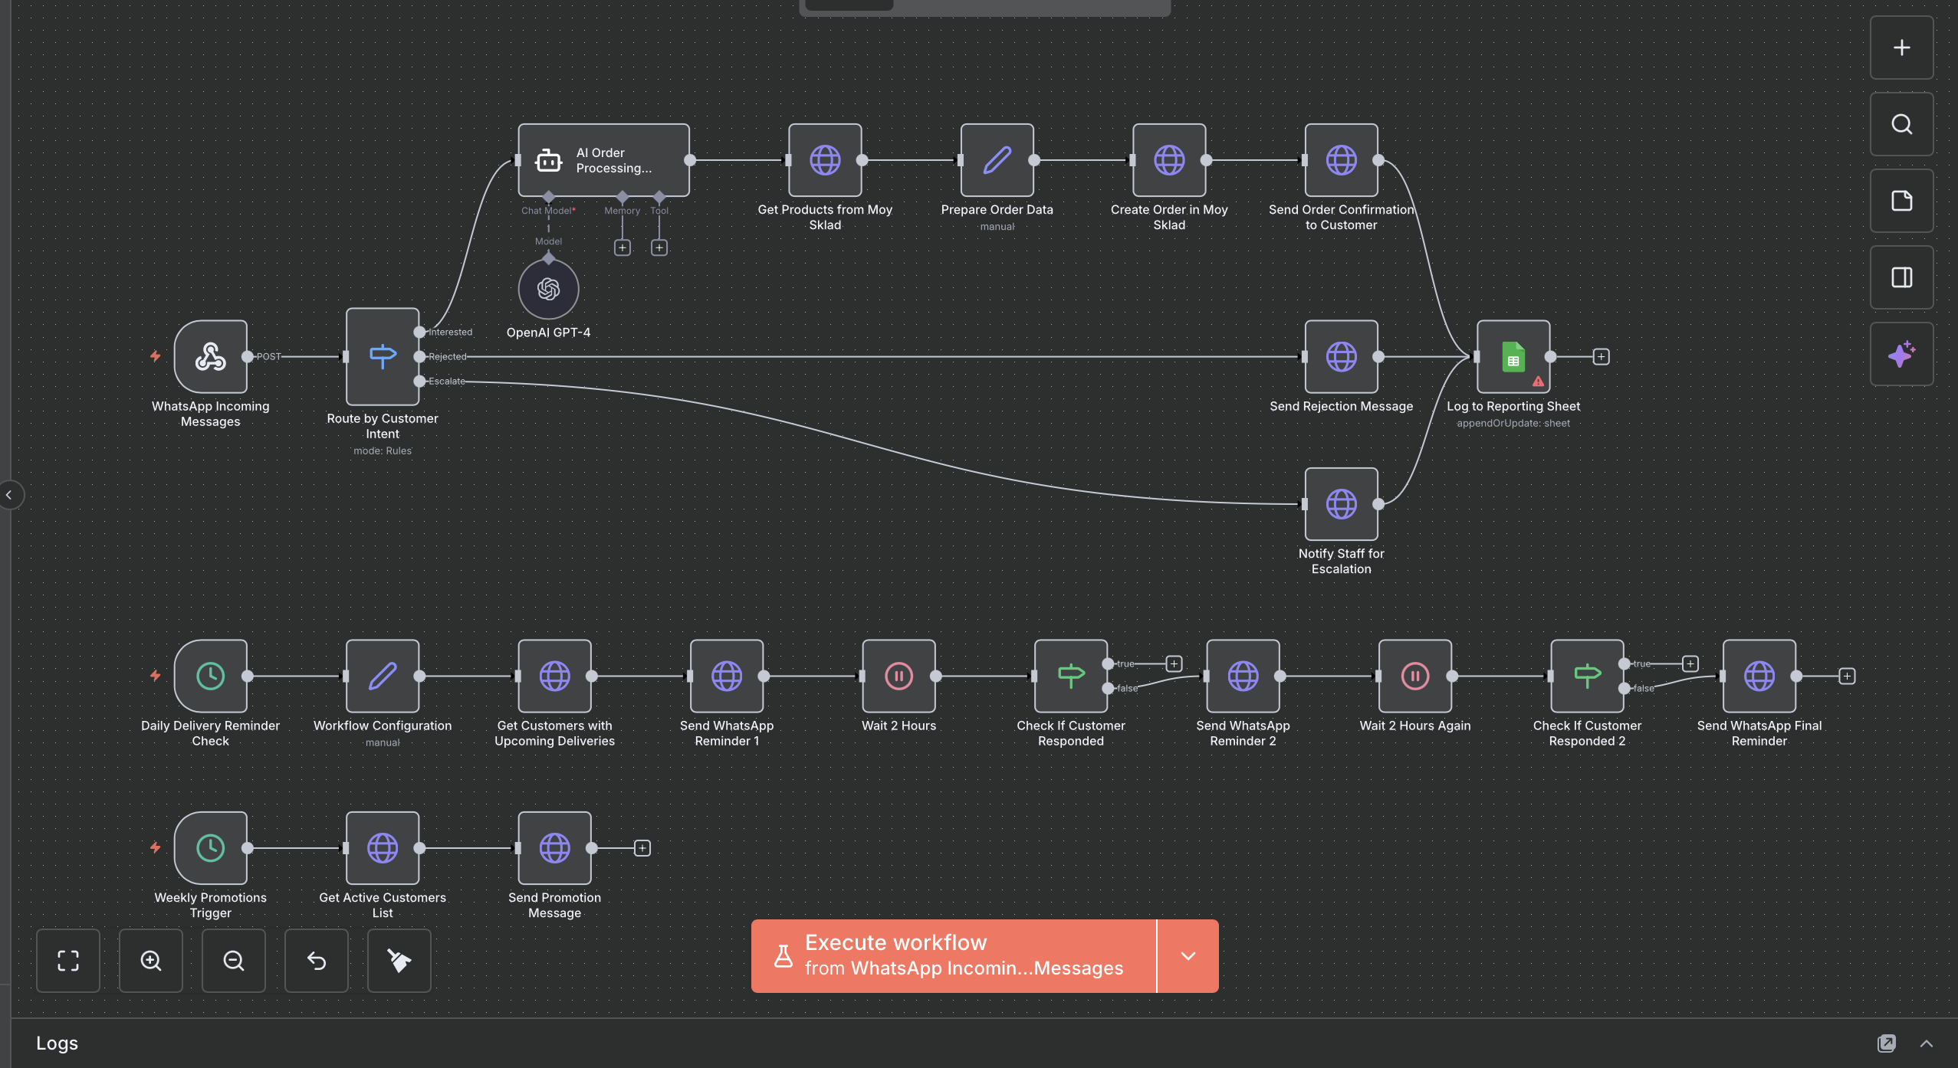Expand the Logs panel chevron

pos(1927,1043)
